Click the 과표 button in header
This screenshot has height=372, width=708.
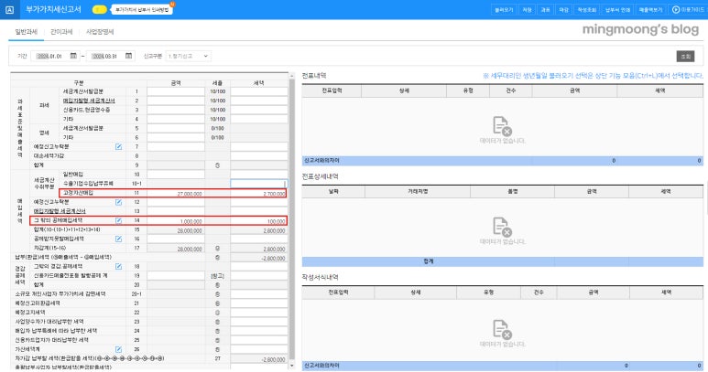click(545, 9)
